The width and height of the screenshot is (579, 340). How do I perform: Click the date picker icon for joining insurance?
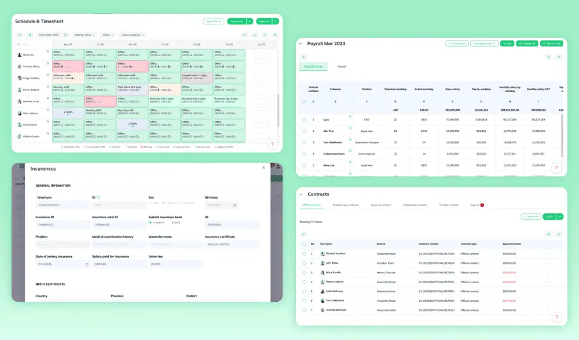coord(87,264)
